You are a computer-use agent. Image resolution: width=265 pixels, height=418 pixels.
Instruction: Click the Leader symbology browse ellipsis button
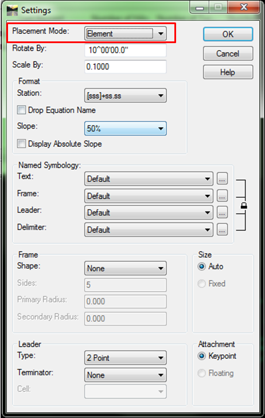click(223, 213)
